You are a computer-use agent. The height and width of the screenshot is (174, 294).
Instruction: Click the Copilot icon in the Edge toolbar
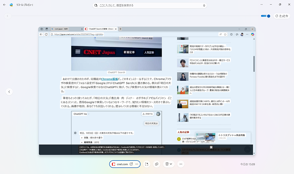pos(252,34)
